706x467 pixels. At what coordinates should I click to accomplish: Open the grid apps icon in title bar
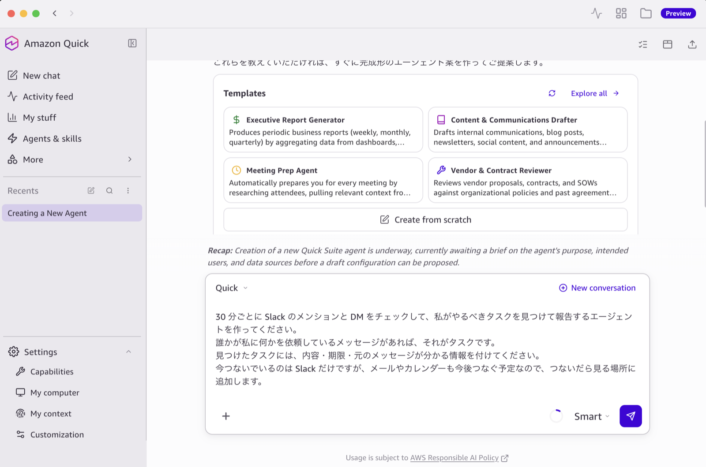tap(621, 13)
